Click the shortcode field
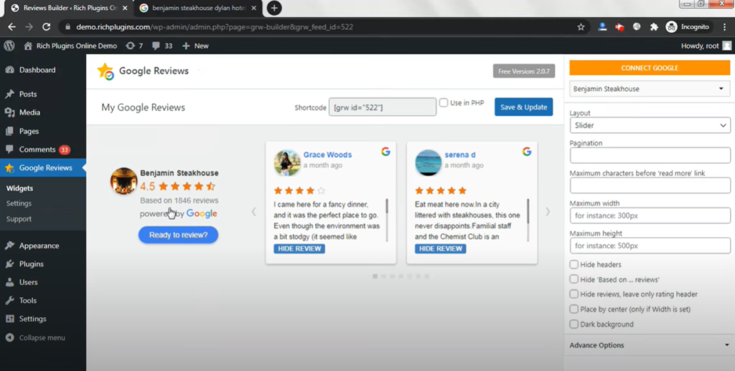 click(x=383, y=107)
